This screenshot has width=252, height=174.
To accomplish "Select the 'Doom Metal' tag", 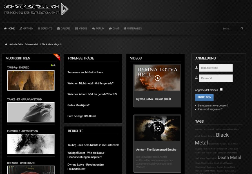I will [x=209, y=171].
